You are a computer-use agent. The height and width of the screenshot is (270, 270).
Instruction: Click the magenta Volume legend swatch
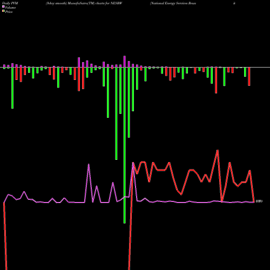point(3,7)
